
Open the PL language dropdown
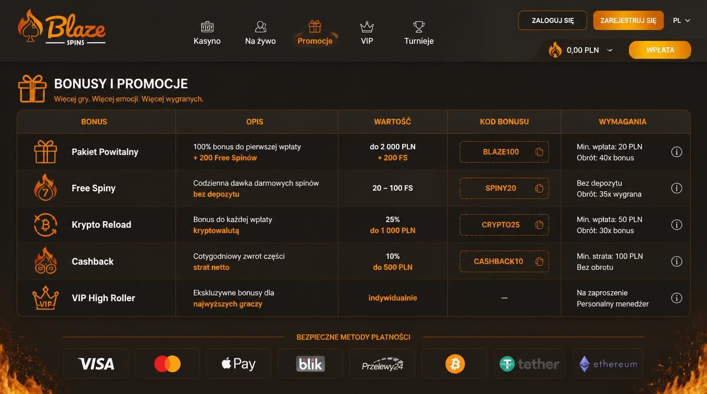point(681,21)
